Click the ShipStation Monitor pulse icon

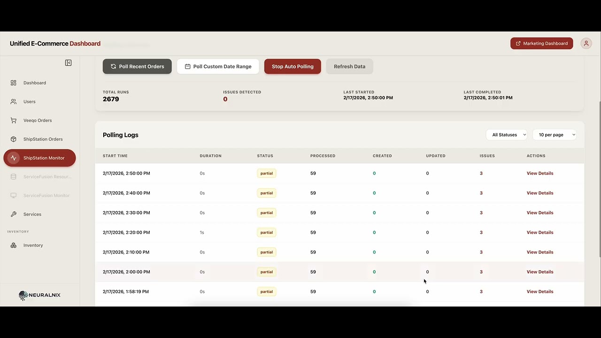tap(14, 158)
